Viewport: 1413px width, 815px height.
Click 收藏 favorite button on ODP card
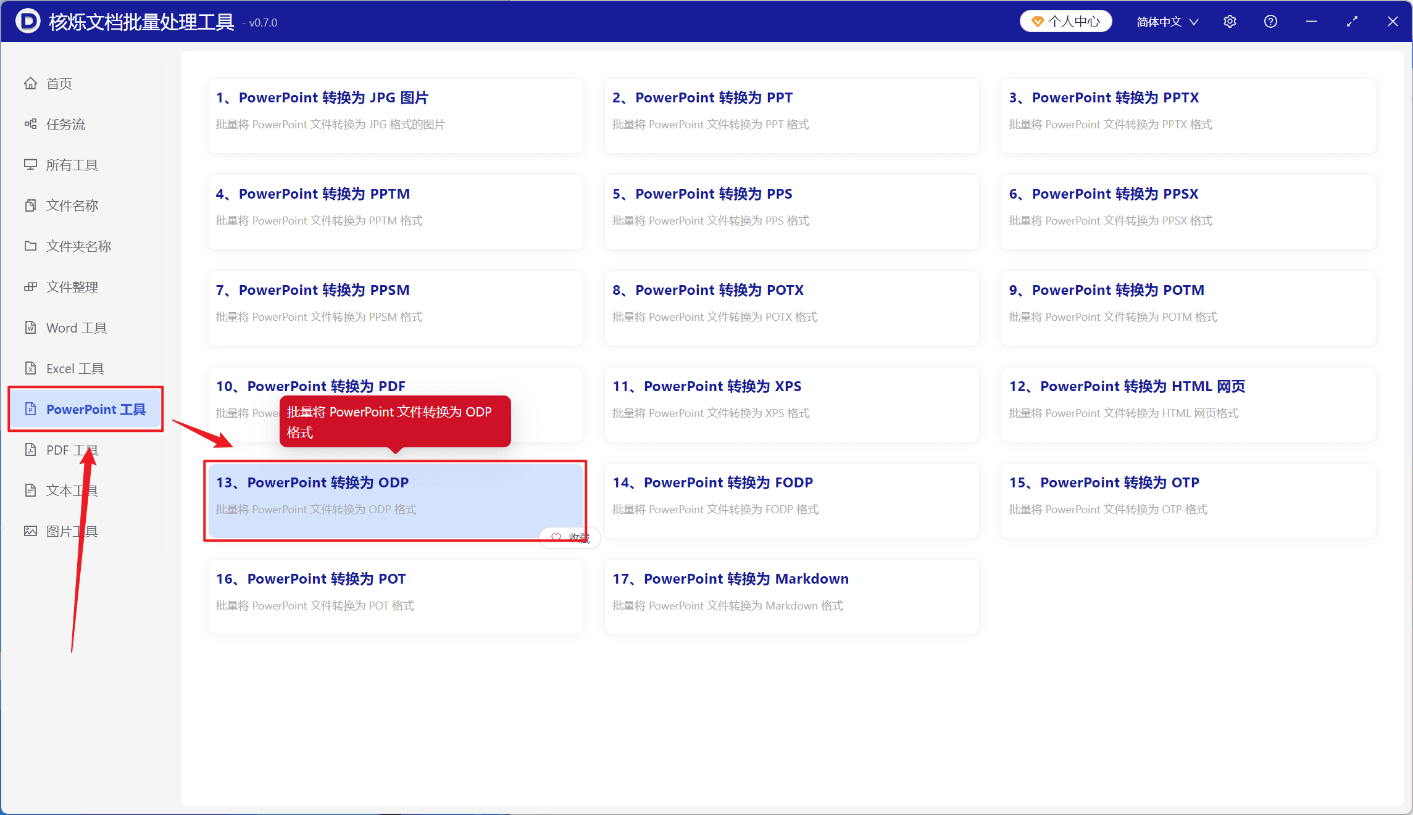(570, 537)
